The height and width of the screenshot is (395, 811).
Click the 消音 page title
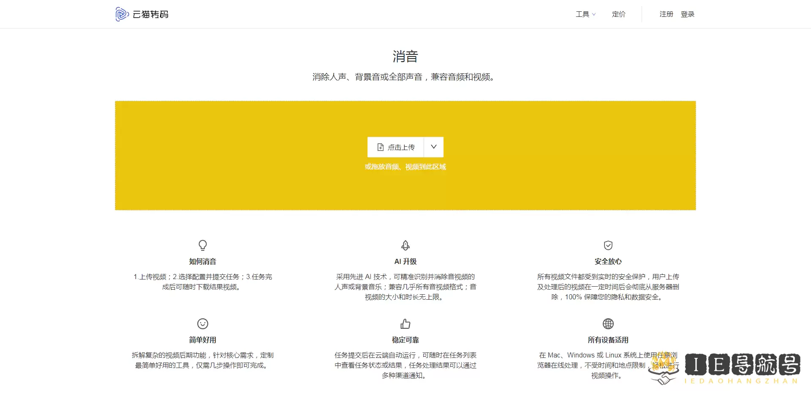(405, 56)
